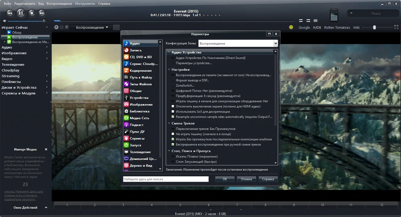401x217 pixels.
Task: Open the Редактировать menu
Action: (x=25, y=4)
